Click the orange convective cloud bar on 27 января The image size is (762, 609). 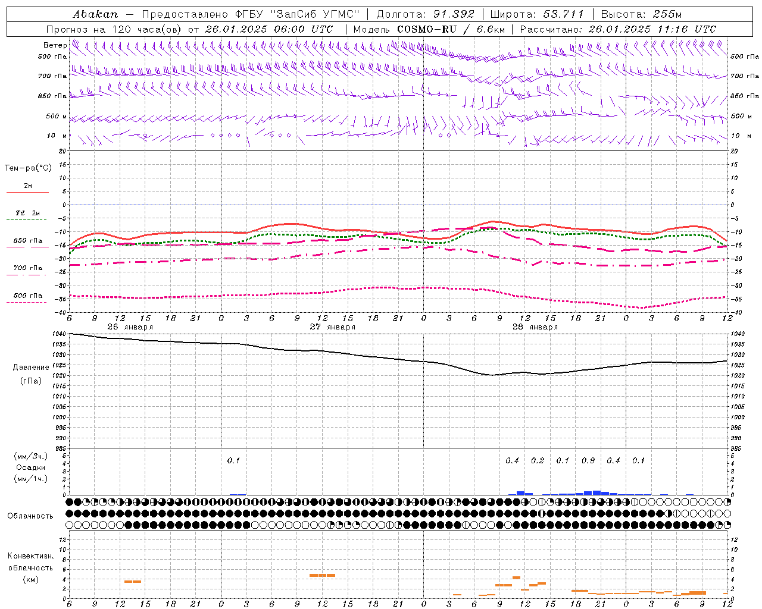tap(323, 575)
